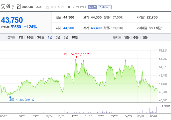This screenshot has width=171, height=120.
Task: Click the 봉차트 label
Action: (117, 37)
